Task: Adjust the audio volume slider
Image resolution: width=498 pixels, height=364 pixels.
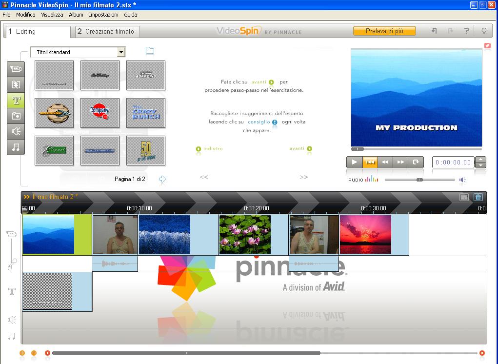Action: click(419, 180)
